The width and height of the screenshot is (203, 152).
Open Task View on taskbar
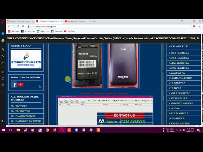click(x=11, y=130)
